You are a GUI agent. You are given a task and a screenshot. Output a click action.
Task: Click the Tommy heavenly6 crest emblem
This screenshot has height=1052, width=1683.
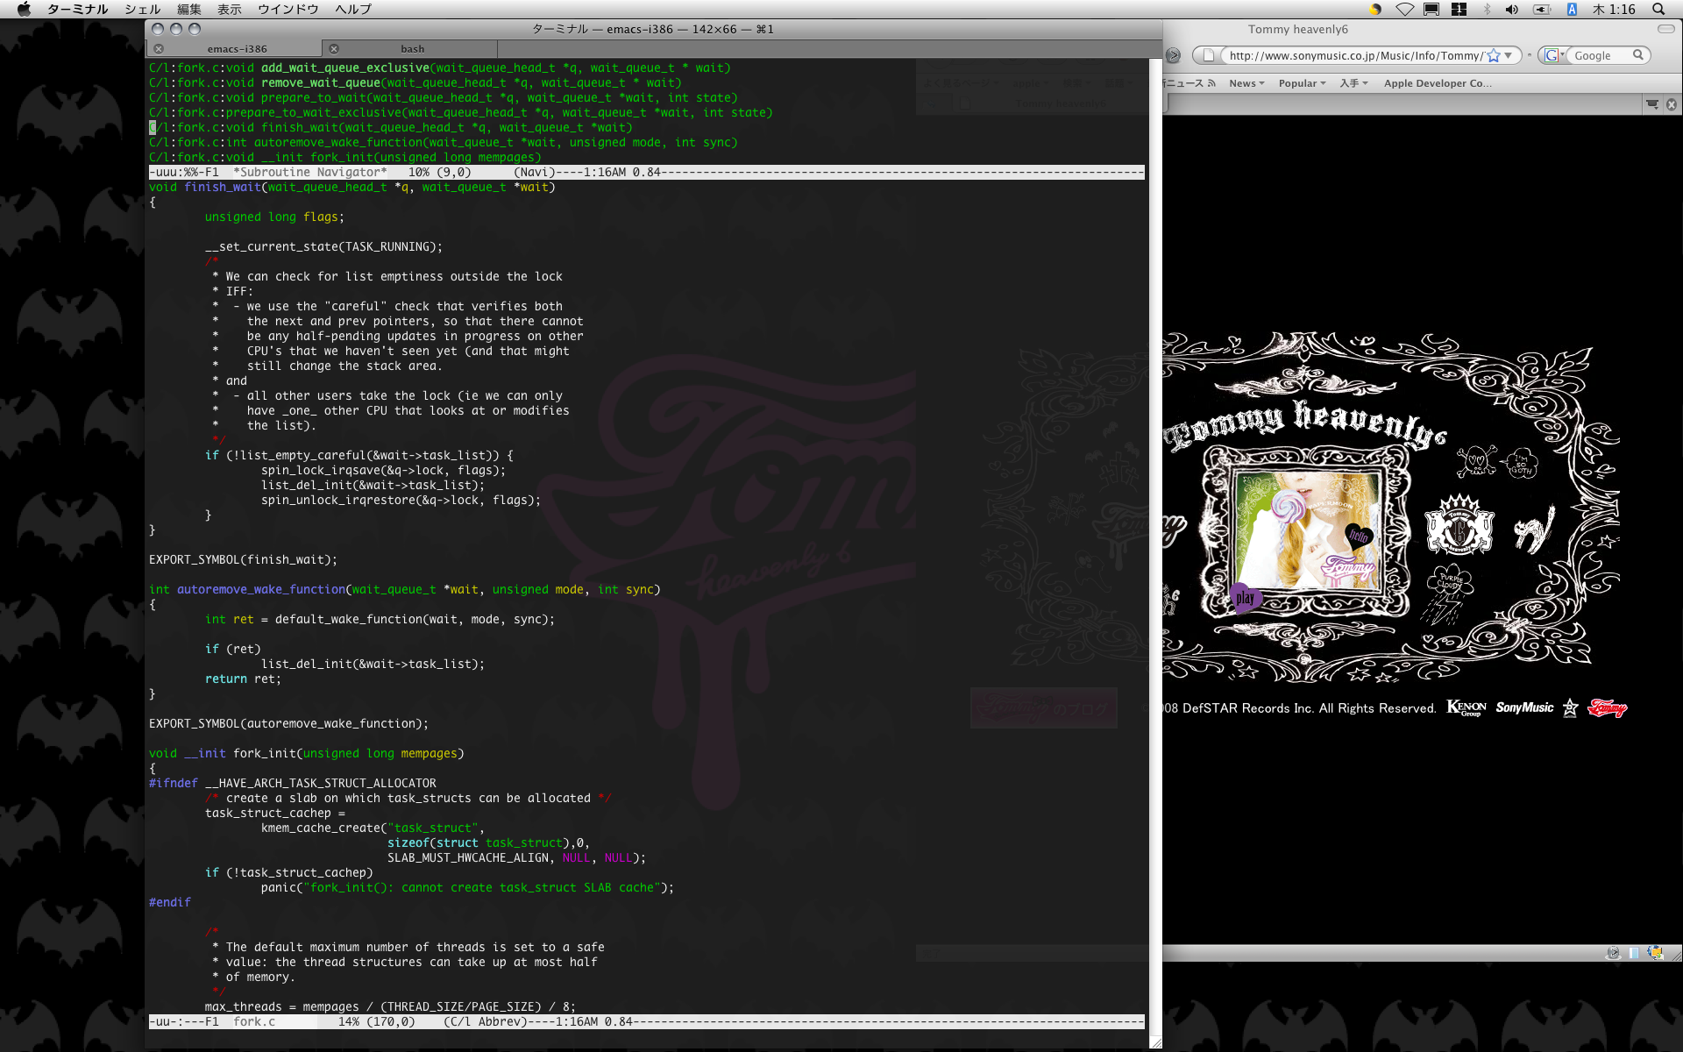click(x=1459, y=527)
